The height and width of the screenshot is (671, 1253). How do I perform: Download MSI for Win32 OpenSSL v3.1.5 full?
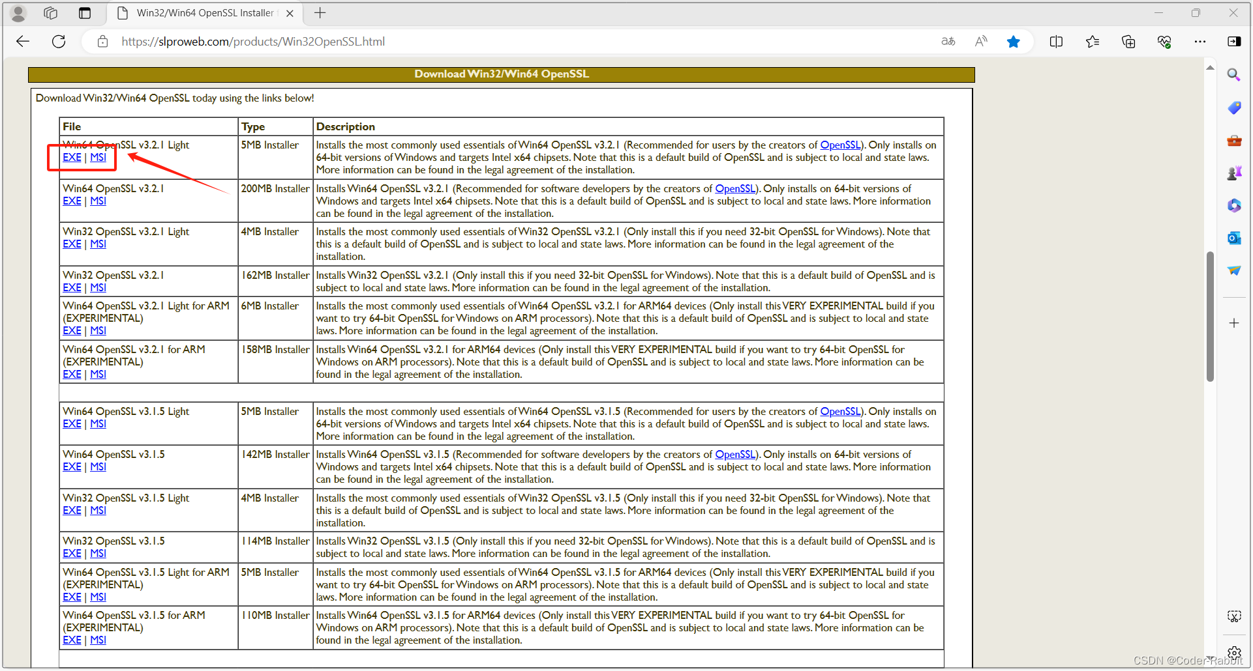pos(98,554)
